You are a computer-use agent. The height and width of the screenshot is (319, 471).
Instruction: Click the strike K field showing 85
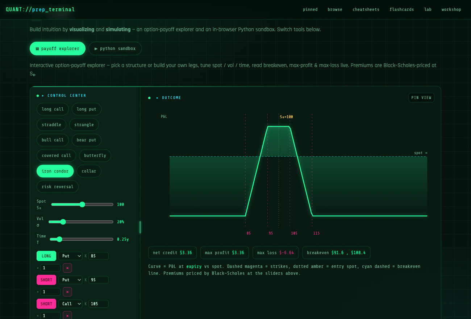(x=99, y=256)
